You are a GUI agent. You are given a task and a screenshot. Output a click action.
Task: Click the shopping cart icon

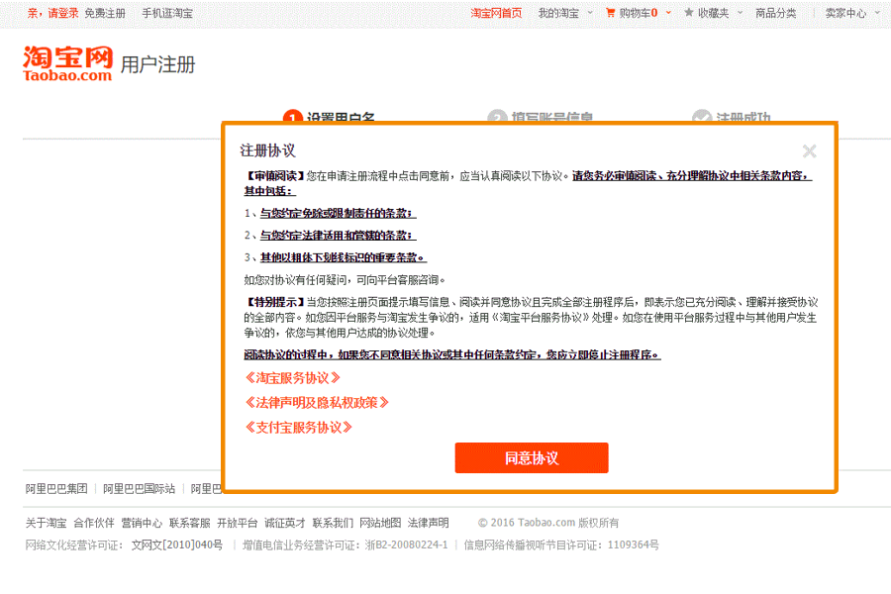pos(610,13)
